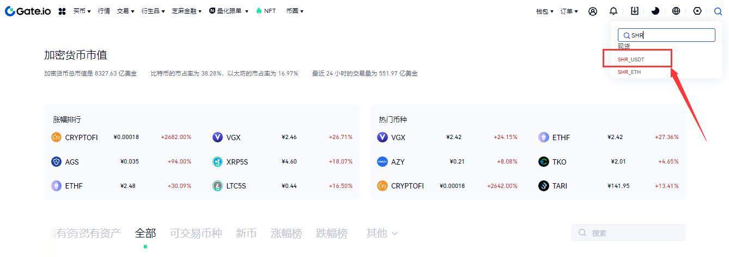This screenshot has height=257, width=729.
Task: Click the AGS coin icon
Action: click(56, 161)
